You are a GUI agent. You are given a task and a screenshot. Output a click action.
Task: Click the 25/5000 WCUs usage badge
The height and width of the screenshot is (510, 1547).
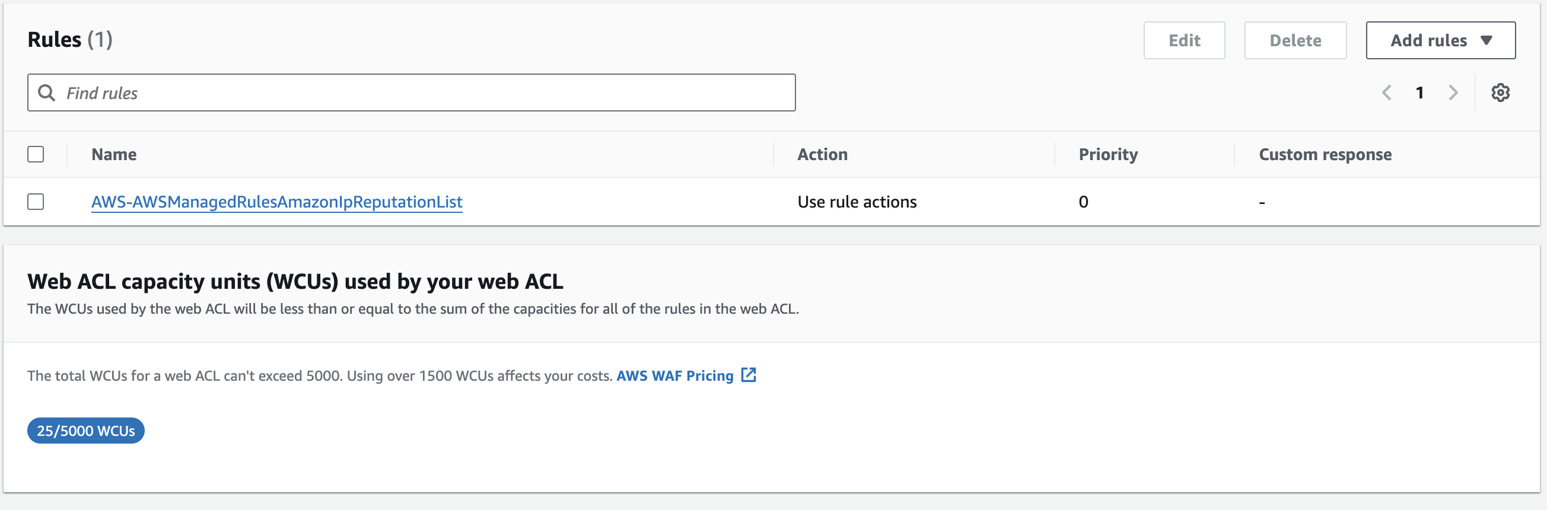(x=86, y=431)
